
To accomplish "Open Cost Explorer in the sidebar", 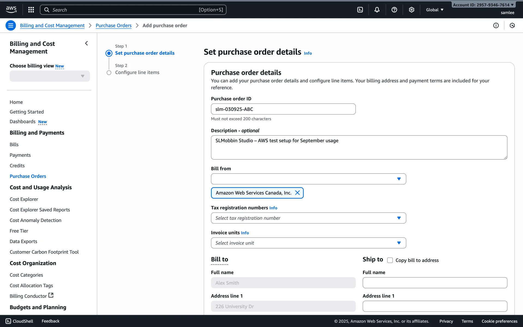I will (x=24, y=199).
